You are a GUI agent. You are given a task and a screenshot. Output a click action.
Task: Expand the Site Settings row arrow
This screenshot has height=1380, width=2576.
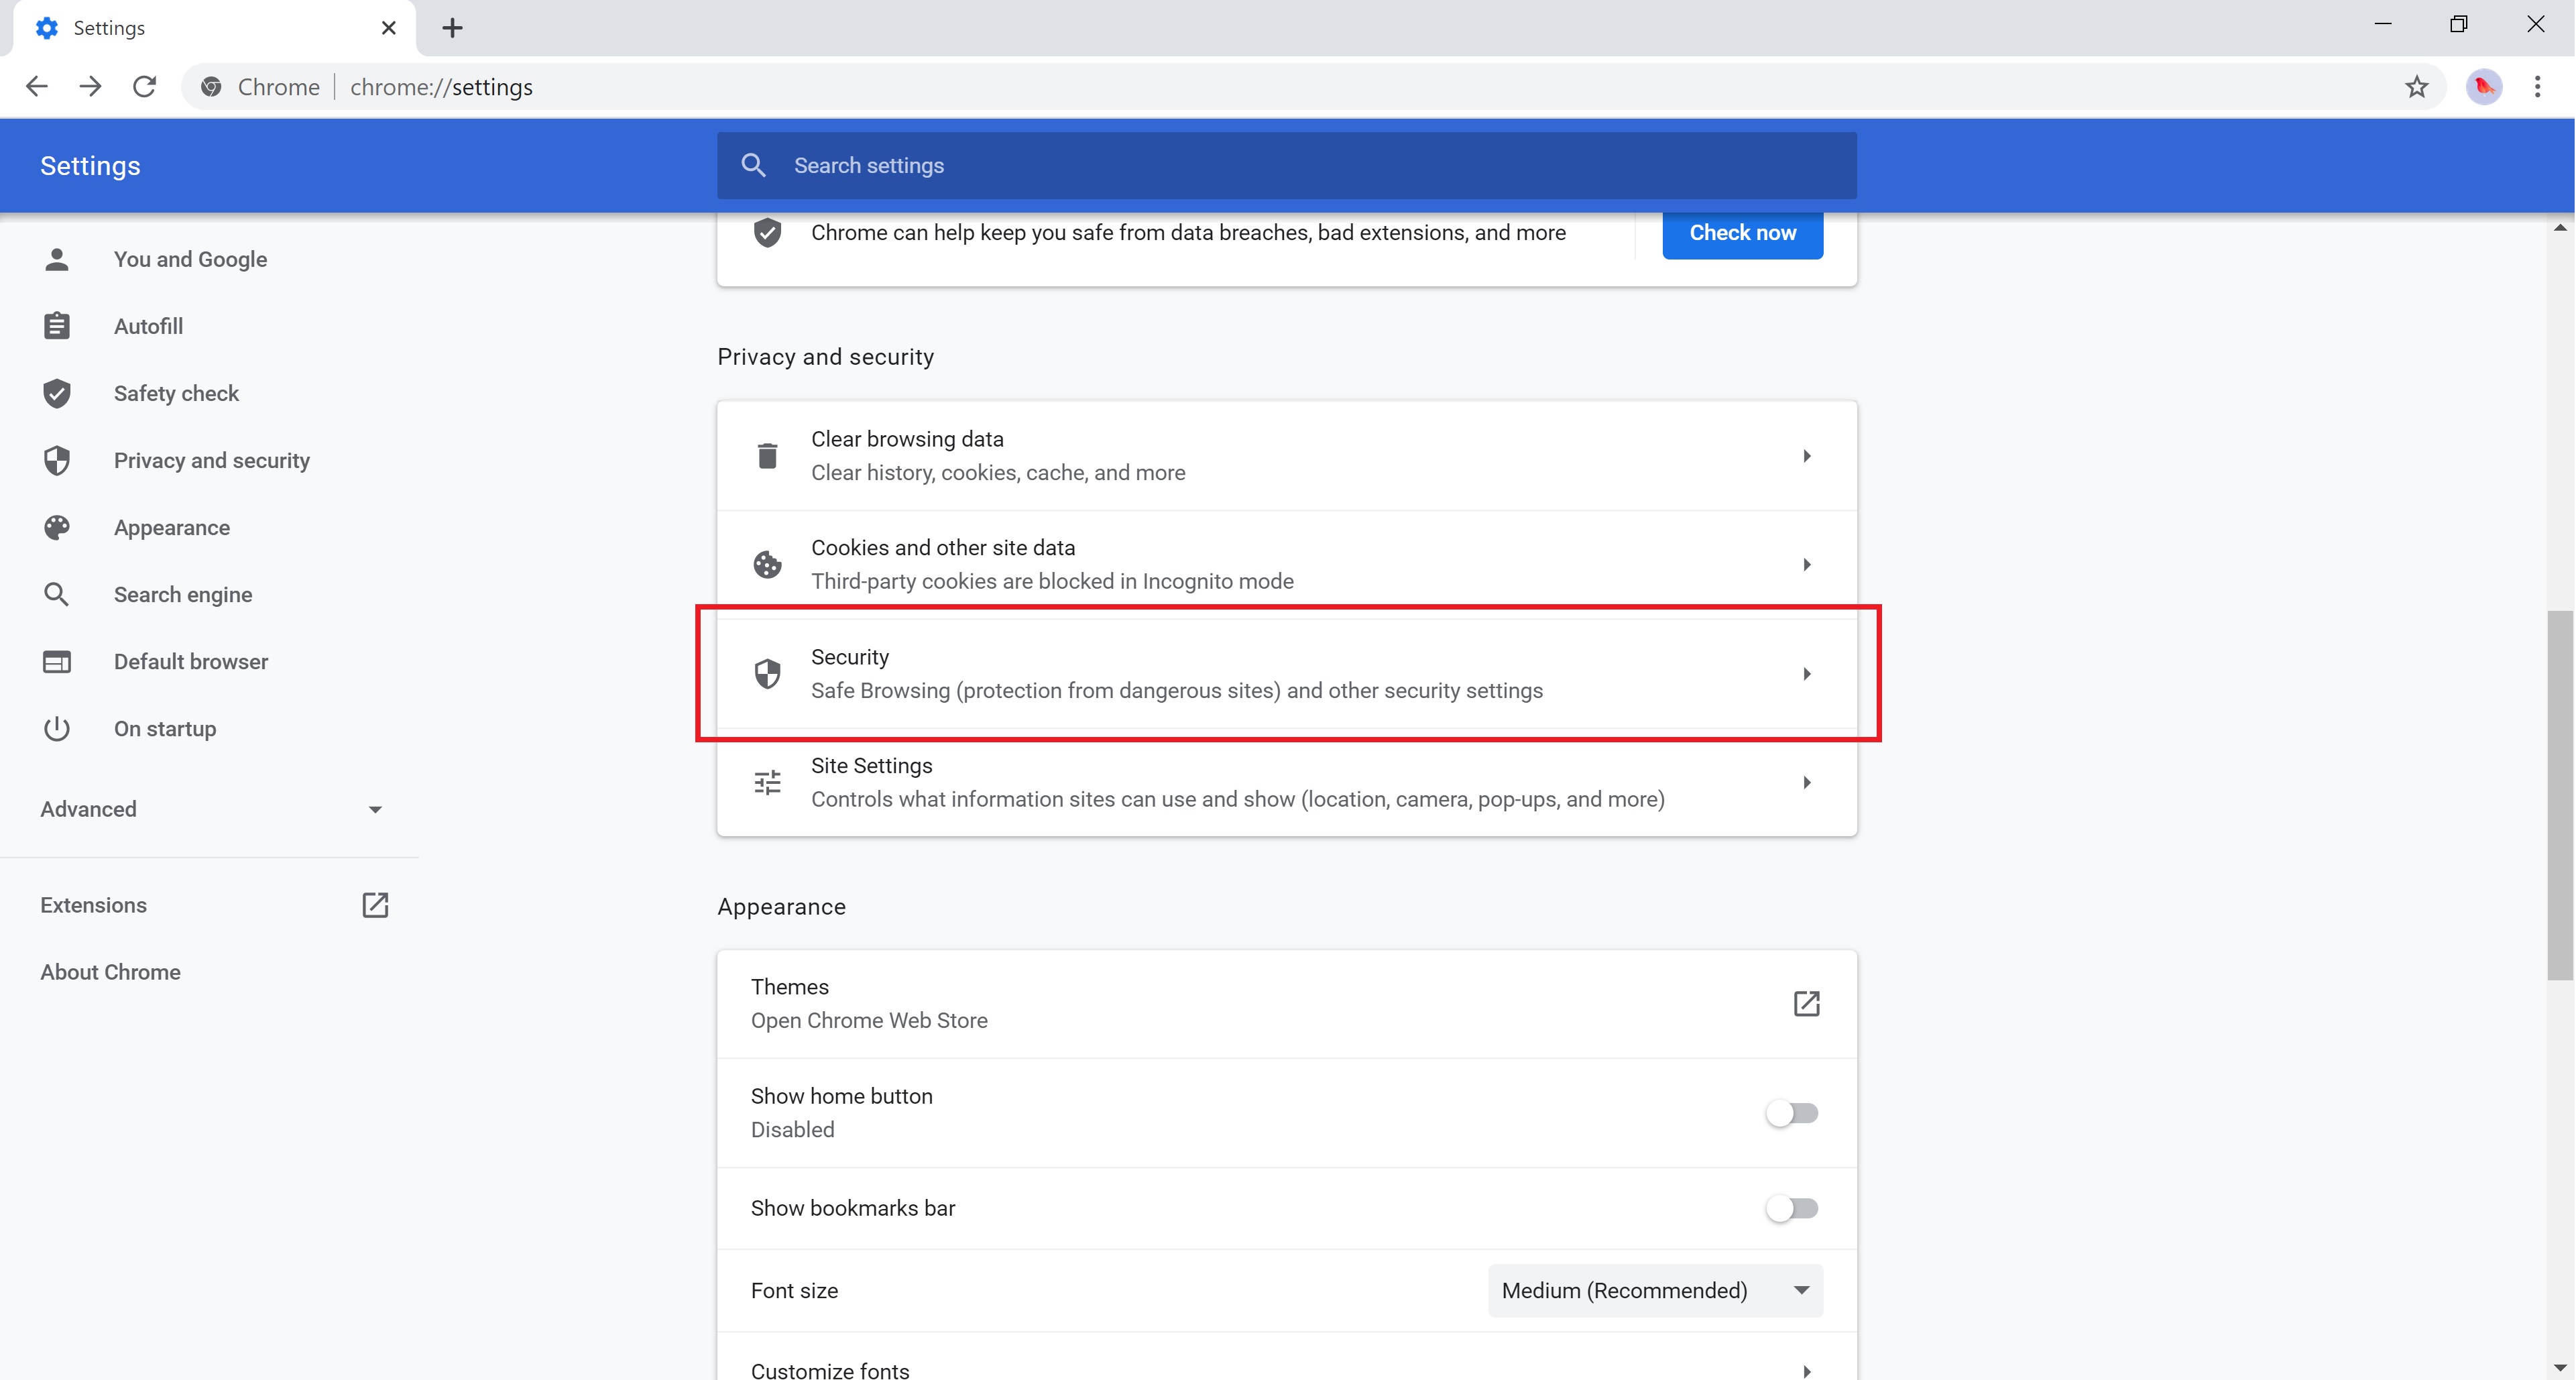1806,782
